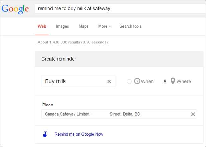The height and width of the screenshot is (147, 206).
Task: Clear the Place address field
Action: tap(193, 114)
